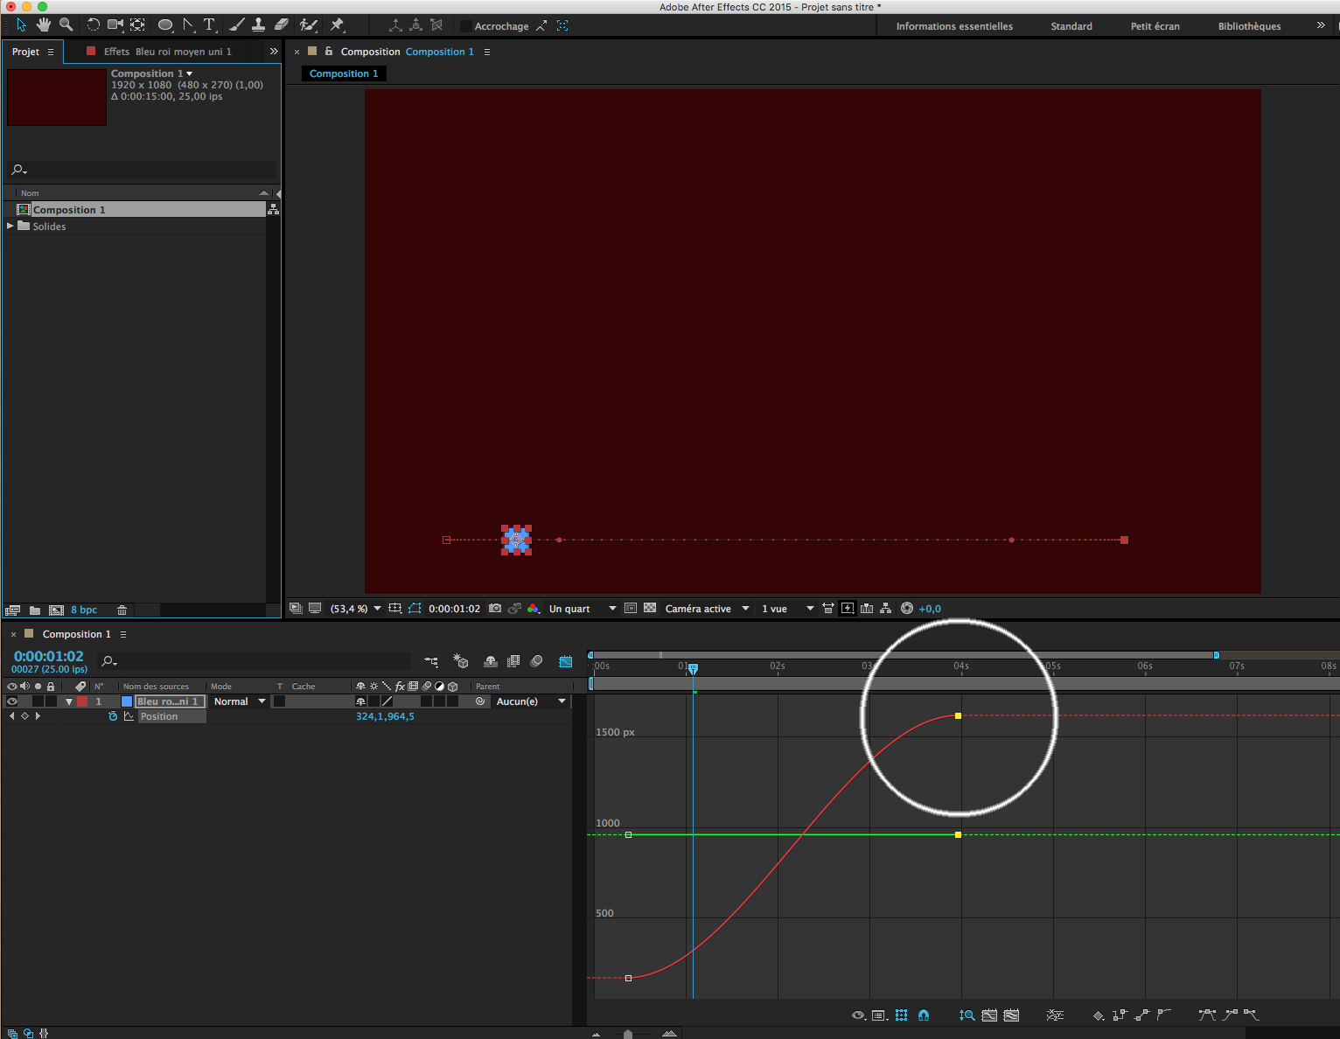Activate the Puppet Pin tool
Viewport: 1340px width, 1039px height.
(337, 25)
